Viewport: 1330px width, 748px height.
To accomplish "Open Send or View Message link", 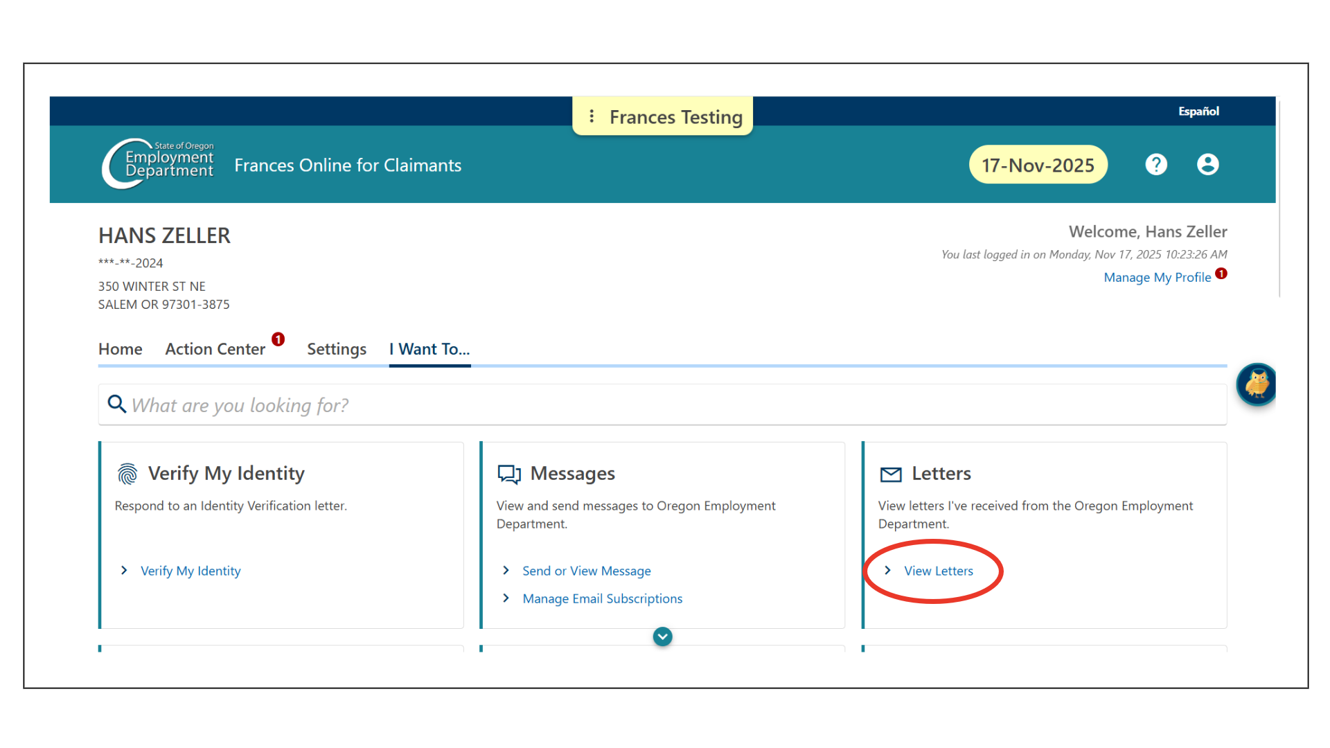I will [x=587, y=571].
